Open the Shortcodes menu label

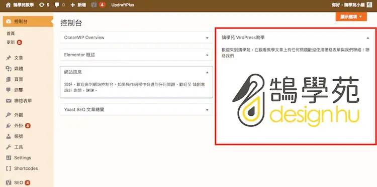point(26,168)
